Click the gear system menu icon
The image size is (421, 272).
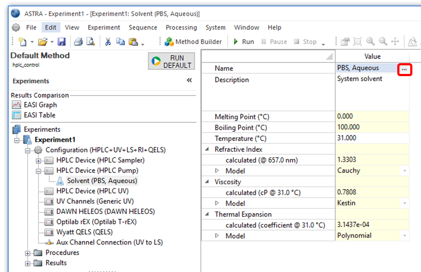(x=16, y=27)
